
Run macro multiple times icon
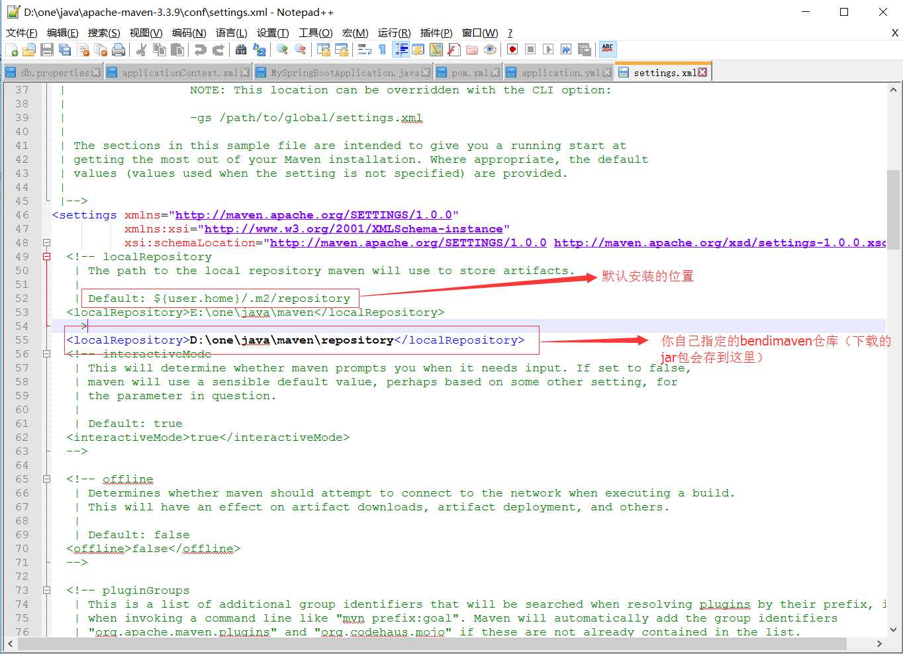click(566, 50)
